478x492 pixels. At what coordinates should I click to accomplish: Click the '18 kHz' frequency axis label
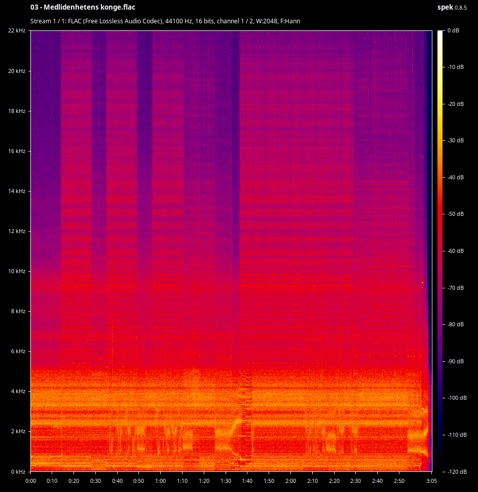[17, 111]
